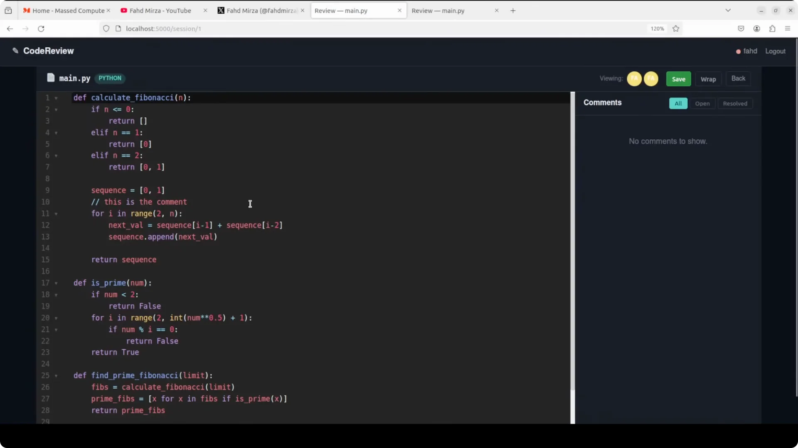
Task: Click the first viewer avatar
Action: tap(634, 78)
